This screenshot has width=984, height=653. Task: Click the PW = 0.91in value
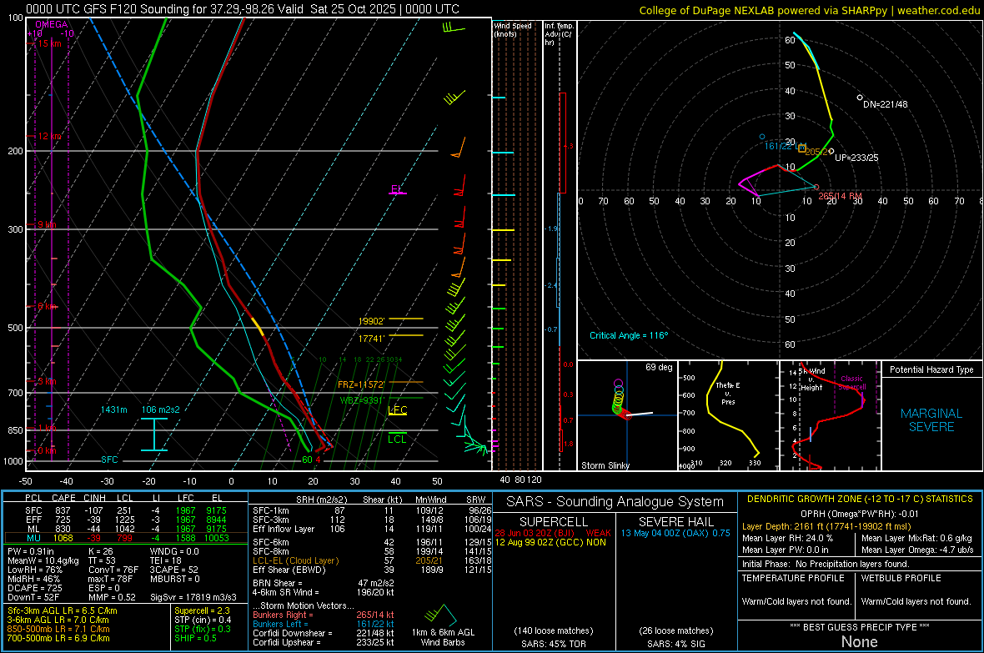31,551
